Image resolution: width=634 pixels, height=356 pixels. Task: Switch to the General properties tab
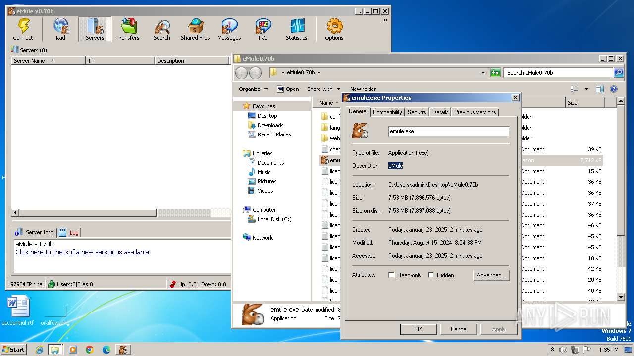click(x=358, y=111)
